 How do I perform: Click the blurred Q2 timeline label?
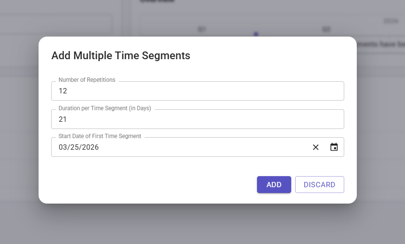[x=326, y=29]
